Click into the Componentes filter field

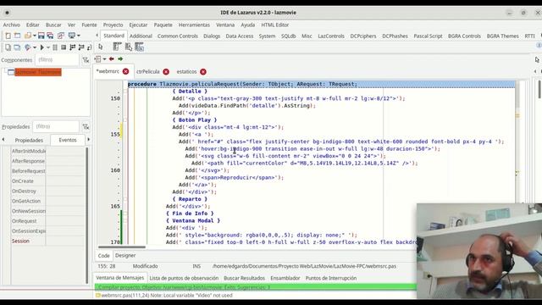[x=57, y=60]
